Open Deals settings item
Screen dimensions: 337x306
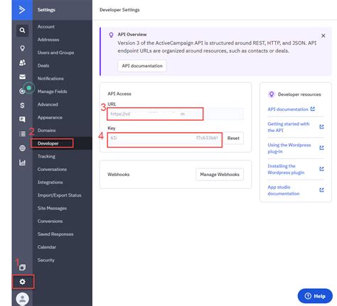[43, 65]
